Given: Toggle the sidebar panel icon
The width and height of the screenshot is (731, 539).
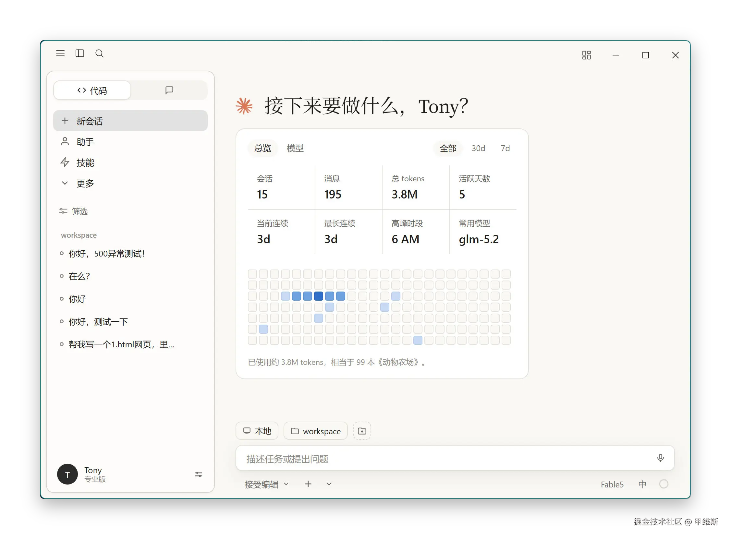Looking at the screenshot, I should pos(79,54).
